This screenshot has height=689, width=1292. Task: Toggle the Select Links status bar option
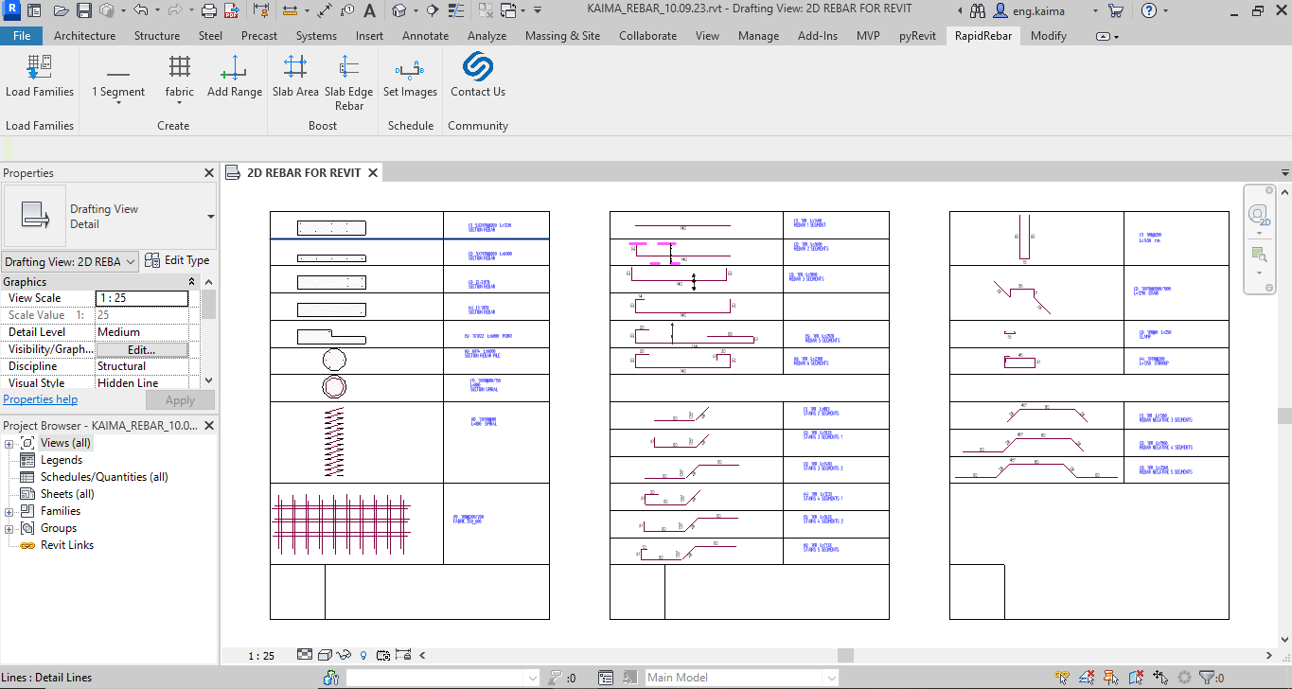pos(1063,678)
